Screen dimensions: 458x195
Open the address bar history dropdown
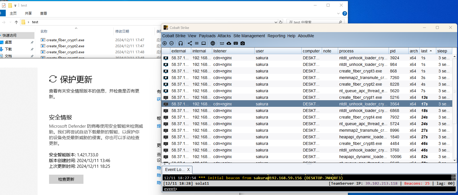(x=276, y=22)
